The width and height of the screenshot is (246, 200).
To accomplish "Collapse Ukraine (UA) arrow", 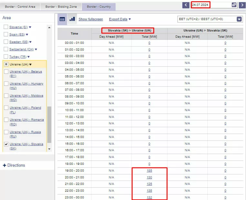I will [x=30, y=65].
